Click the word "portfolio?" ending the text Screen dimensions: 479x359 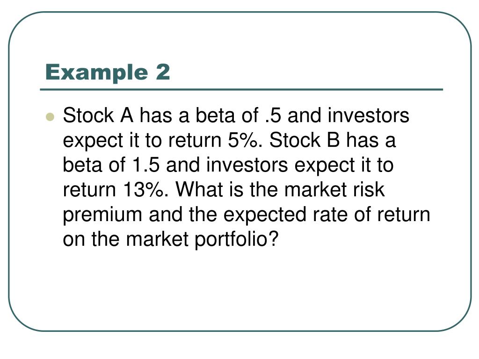pyautogui.click(x=236, y=240)
